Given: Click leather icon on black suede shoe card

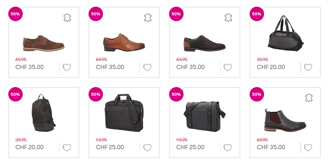Looking at the screenshot, I should 228,18.
